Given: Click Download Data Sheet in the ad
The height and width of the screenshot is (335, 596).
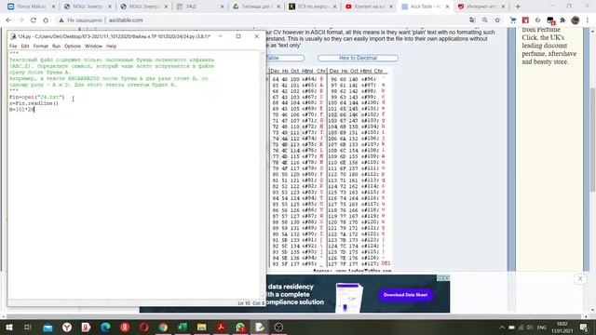Looking at the screenshot, I should [x=405, y=295].
